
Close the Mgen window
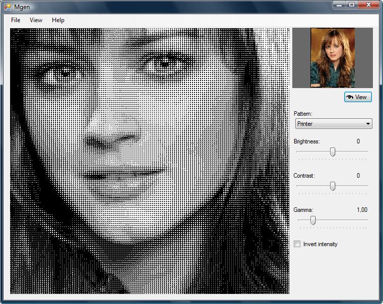368,5
